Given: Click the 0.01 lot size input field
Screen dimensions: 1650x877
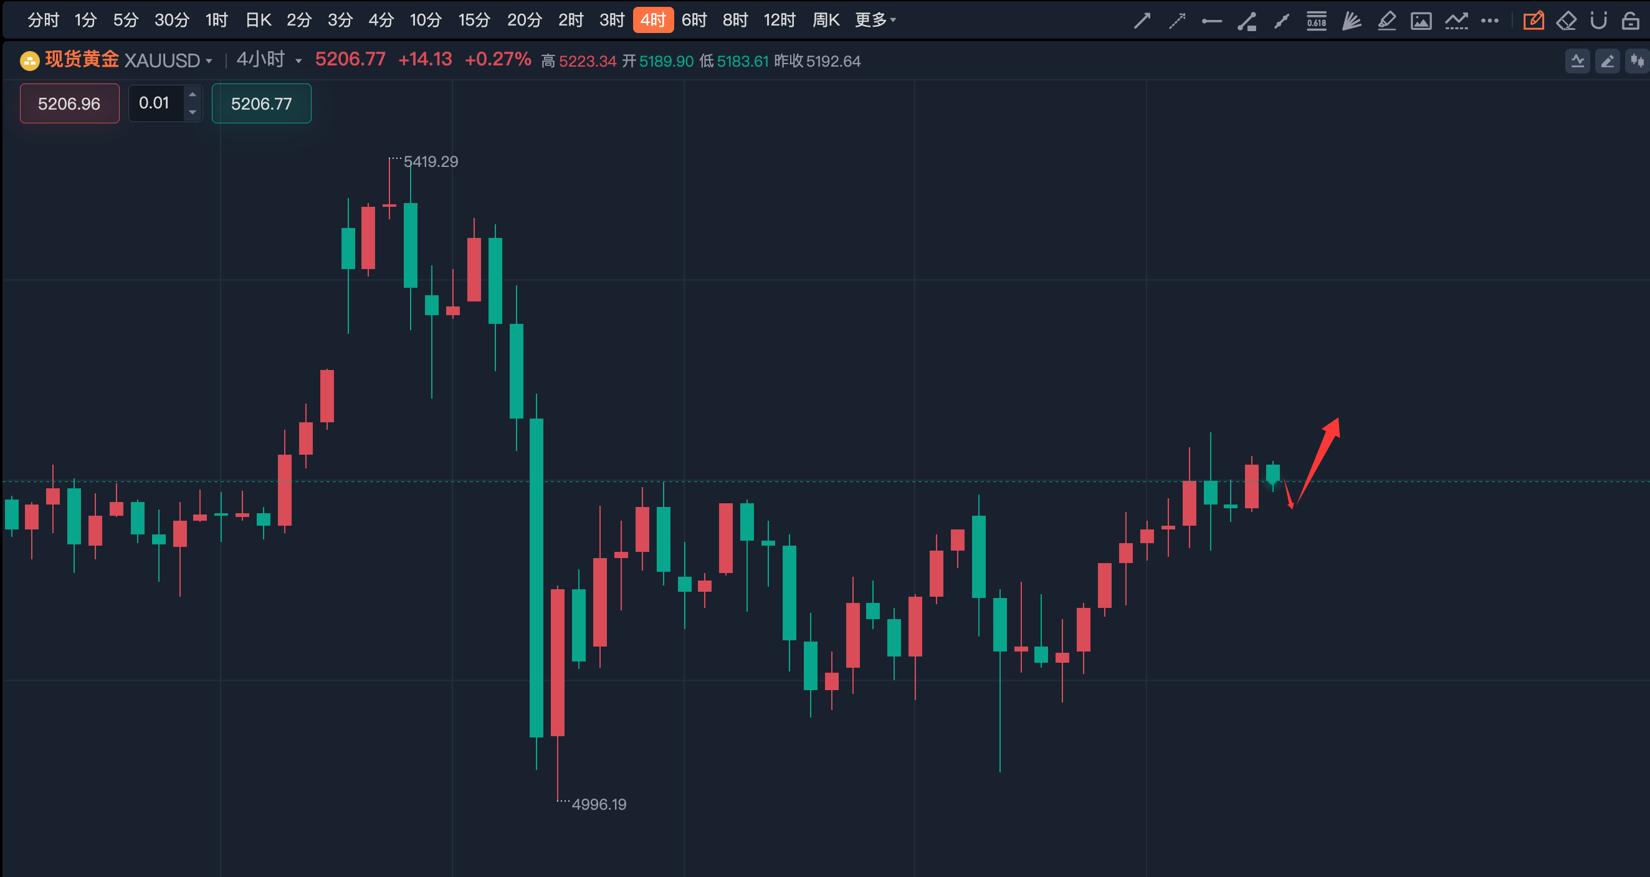Looking at the screenshot, I should (155, 103).
